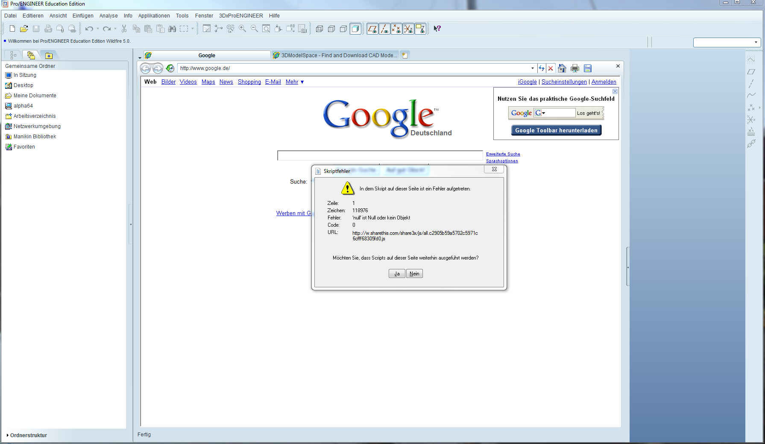Click the URL address field

pyautogui.click(x=355, y=68)
